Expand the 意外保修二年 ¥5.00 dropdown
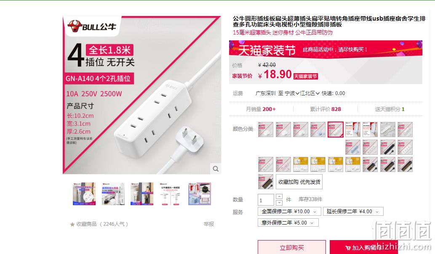 288,223
